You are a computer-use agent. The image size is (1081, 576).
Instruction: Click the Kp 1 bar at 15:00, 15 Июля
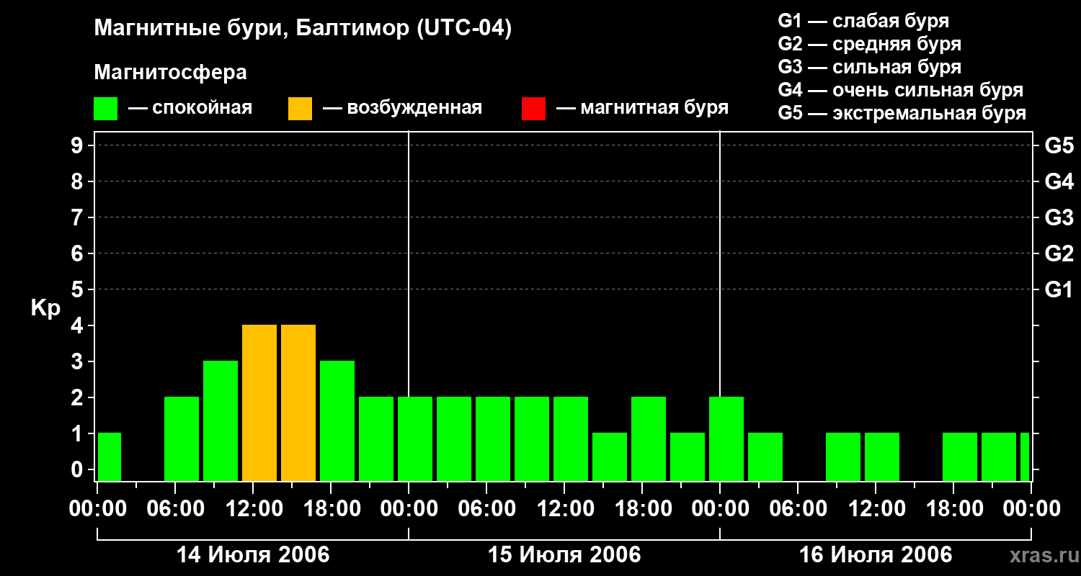click(x=610, y=457)
